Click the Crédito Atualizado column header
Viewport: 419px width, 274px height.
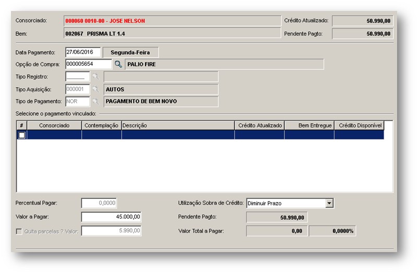click(259, 125)
